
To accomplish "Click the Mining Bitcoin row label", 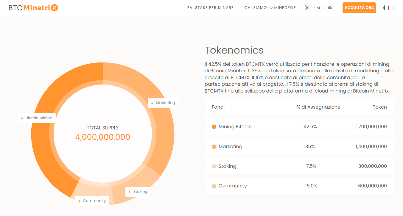I will pos(235,127).
